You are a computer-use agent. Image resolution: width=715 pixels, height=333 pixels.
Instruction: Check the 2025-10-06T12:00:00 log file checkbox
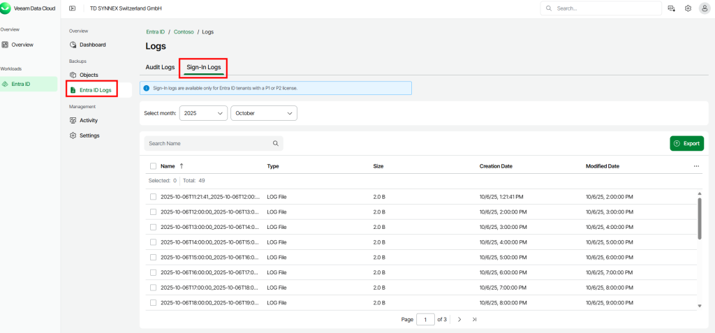(153, 212)
